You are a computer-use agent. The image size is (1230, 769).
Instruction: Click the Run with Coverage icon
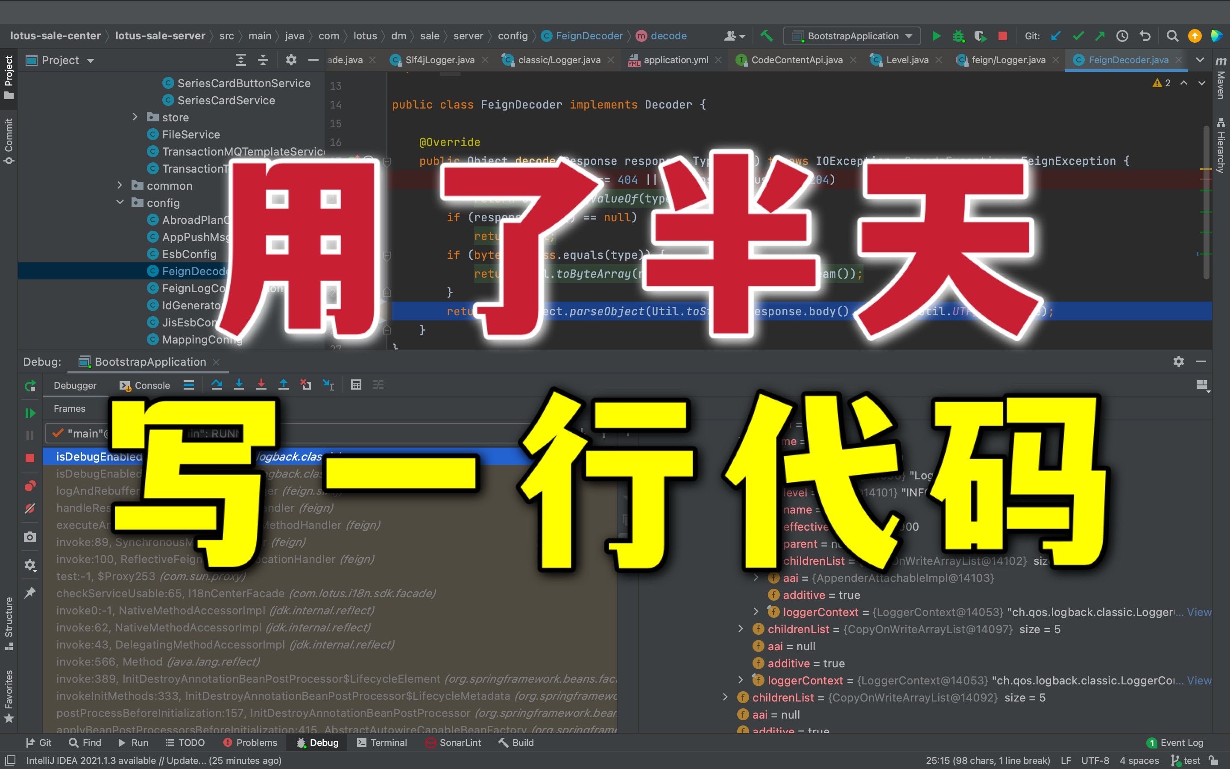click(x=981, y=36)
